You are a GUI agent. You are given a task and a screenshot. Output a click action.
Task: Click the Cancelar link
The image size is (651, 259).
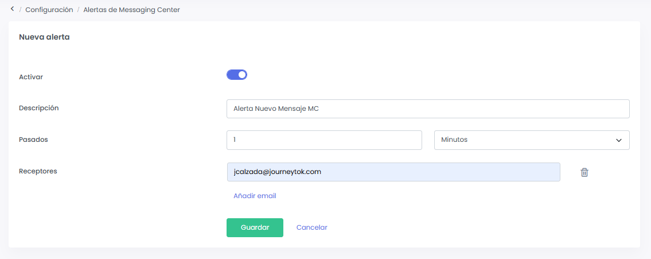coord(311,227)
